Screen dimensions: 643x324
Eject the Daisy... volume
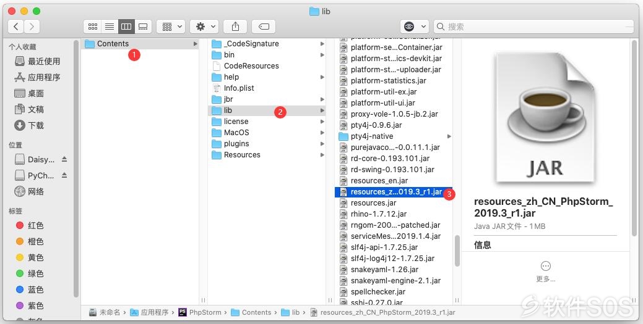tap(64, 159)
